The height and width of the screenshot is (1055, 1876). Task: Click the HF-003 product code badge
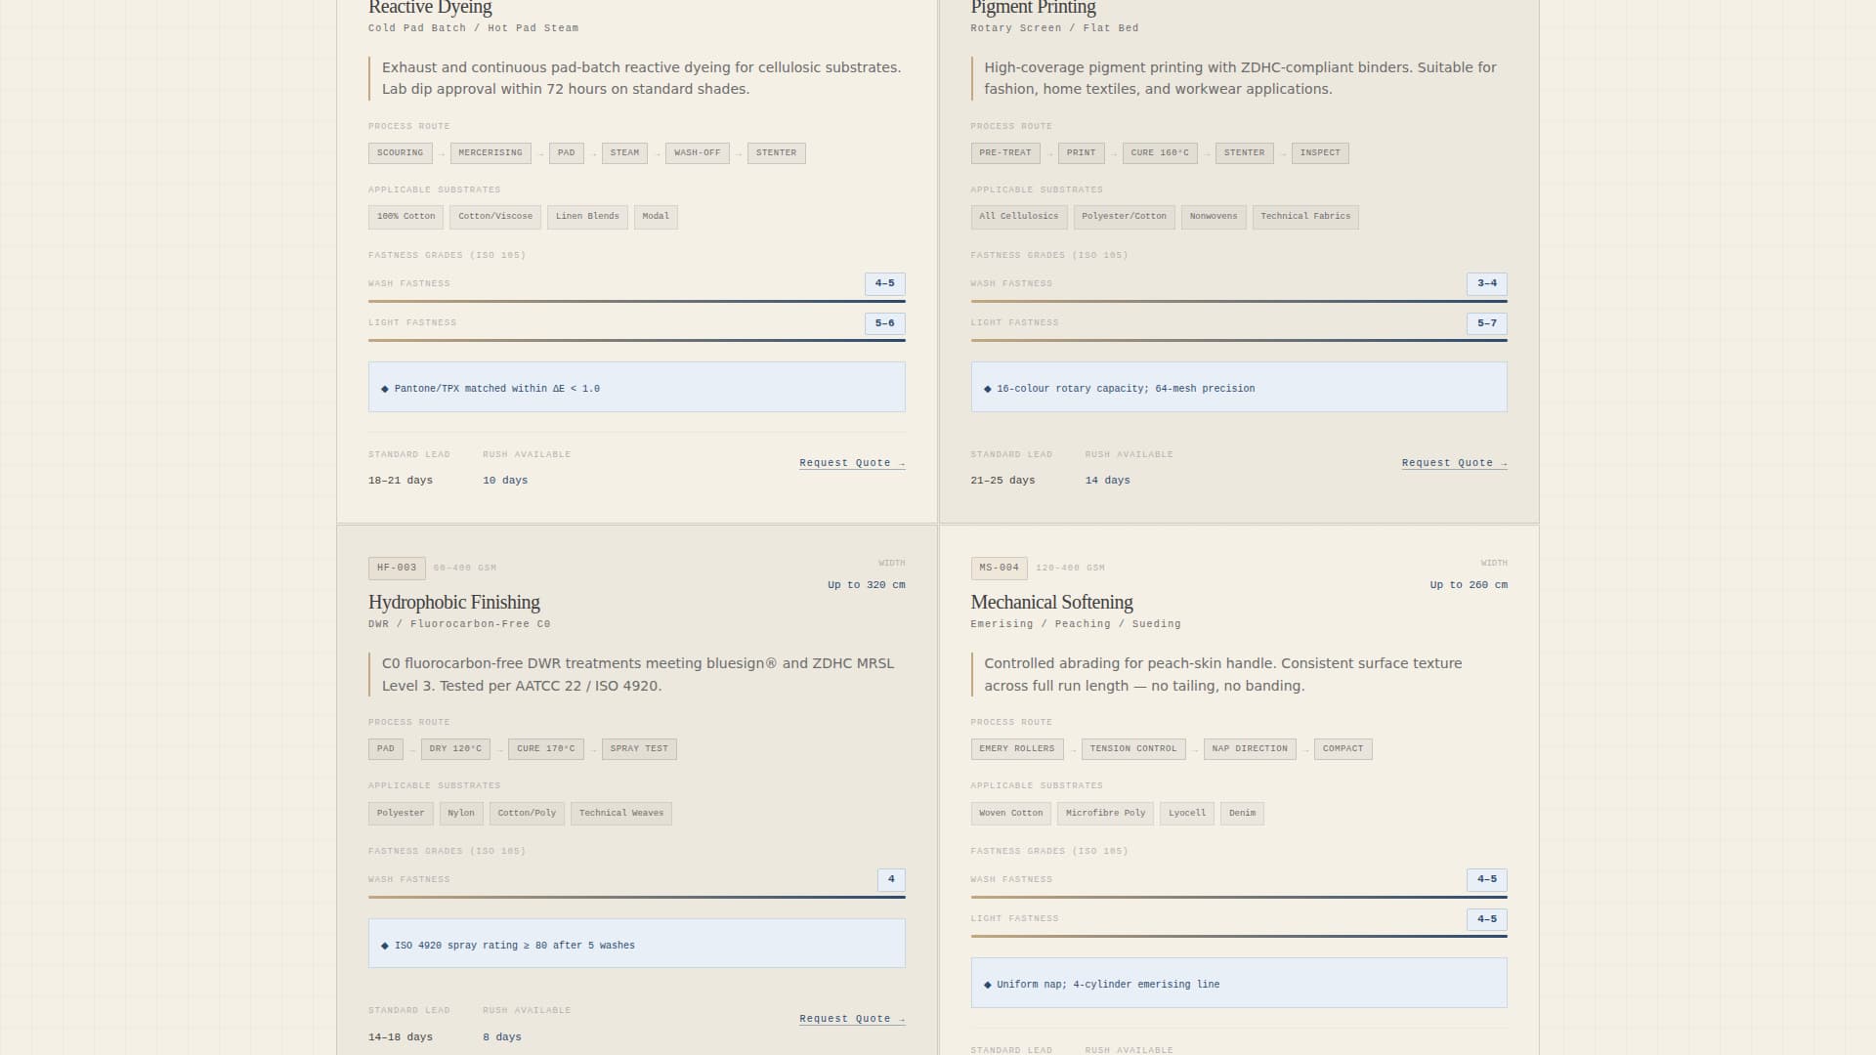pos(397,569)
